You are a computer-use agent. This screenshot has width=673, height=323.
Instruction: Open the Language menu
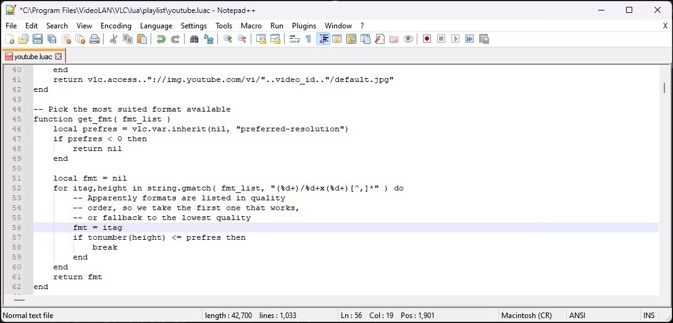click(x=156, y=26)
